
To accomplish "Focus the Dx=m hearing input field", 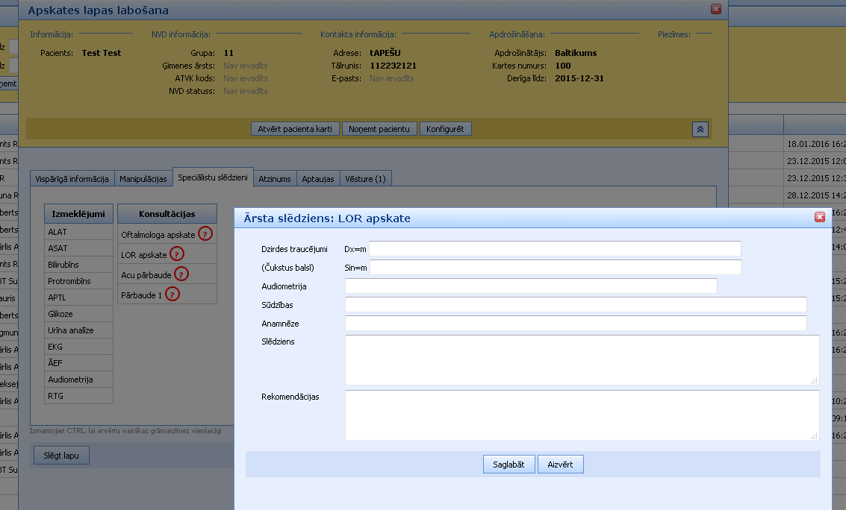I will [x=555, y=248].
